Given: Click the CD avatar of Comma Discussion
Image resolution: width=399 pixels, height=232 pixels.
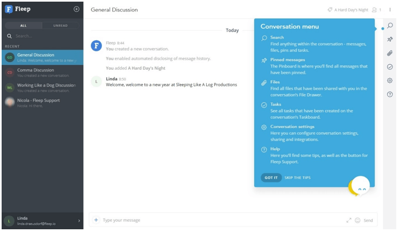Looking at the screenshot, I should pos(10,72).
